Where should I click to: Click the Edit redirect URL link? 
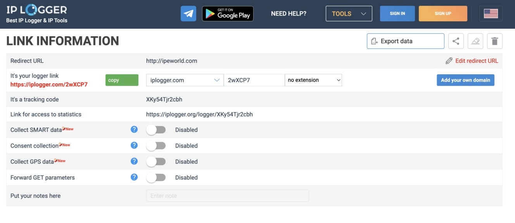pos(477,61)
